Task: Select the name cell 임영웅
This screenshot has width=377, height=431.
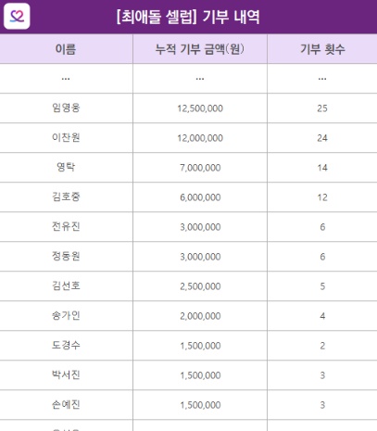Action: point(66,108)
